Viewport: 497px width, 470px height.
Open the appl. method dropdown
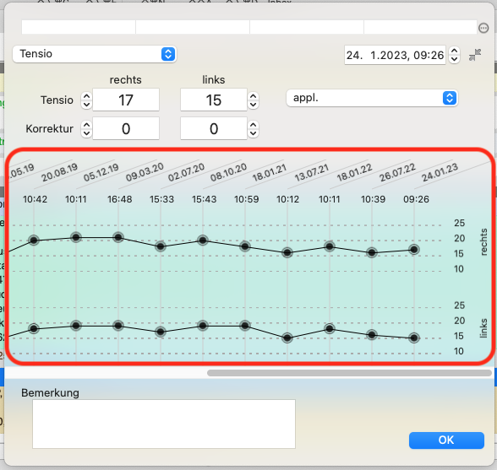[372, 98]
